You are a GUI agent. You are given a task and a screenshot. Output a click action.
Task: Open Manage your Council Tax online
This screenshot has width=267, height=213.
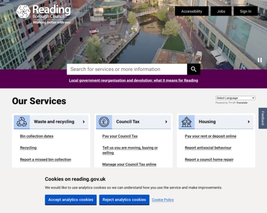pos(129,164)
